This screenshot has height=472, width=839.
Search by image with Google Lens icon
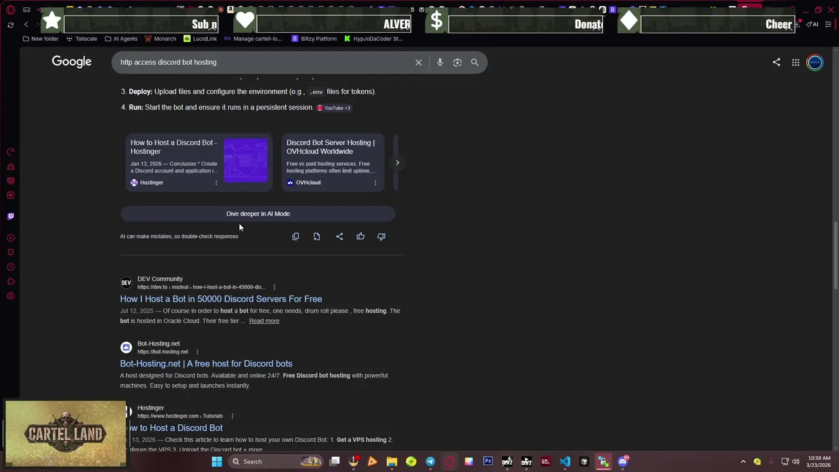point(458,62)
